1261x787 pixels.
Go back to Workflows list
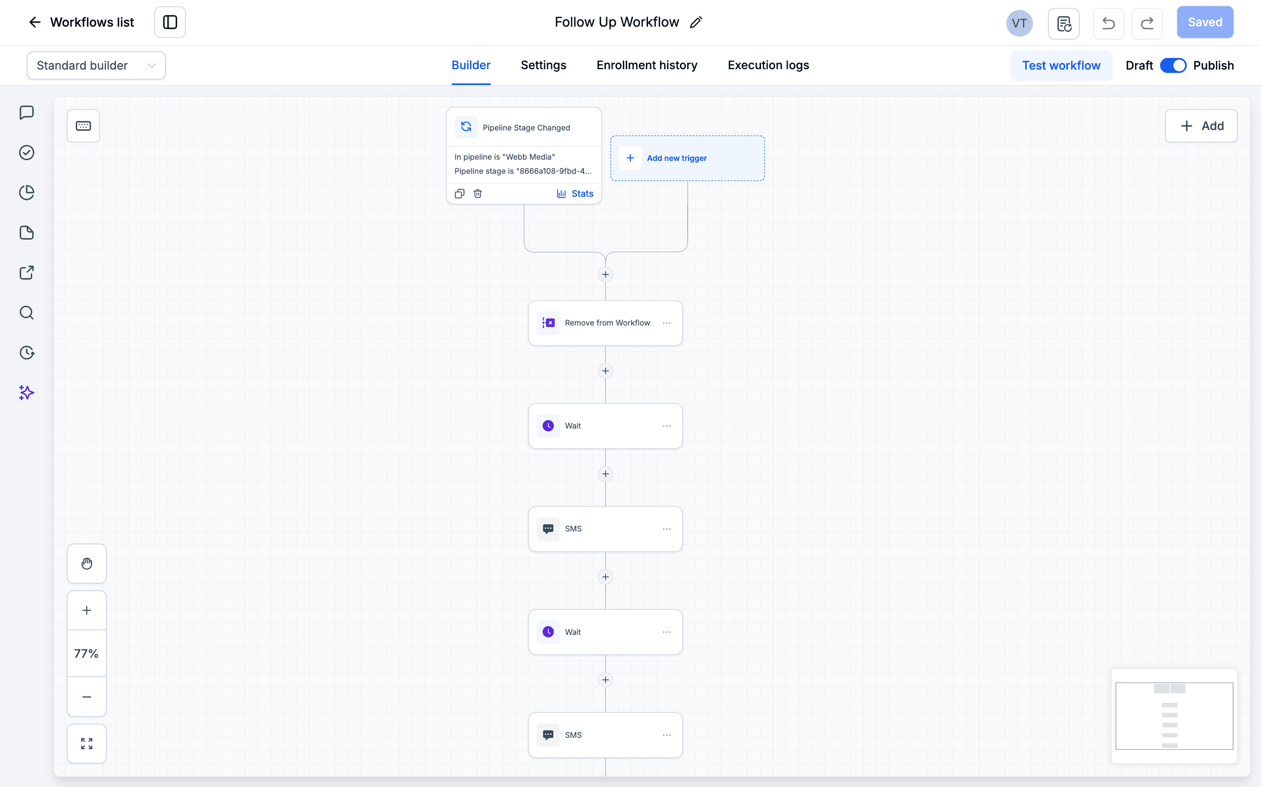[81, 23]
